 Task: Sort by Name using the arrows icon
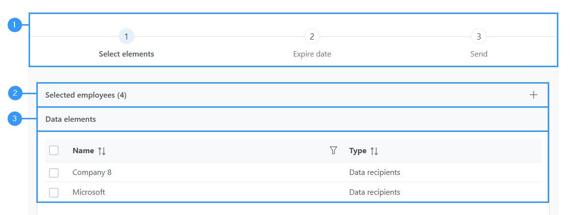click(x=102, y=151)
